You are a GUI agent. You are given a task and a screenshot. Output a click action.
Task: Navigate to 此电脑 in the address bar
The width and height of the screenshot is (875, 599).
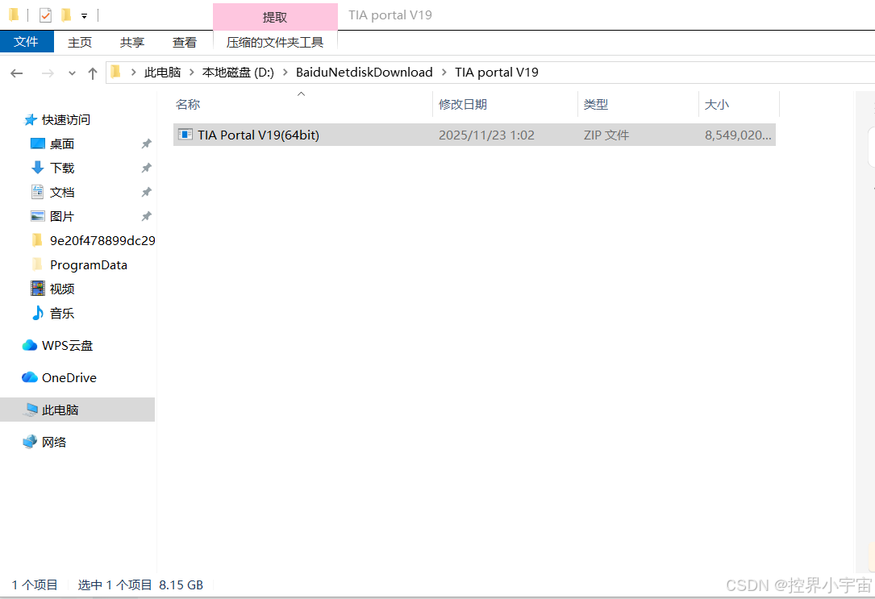click(x=163, y=73)
